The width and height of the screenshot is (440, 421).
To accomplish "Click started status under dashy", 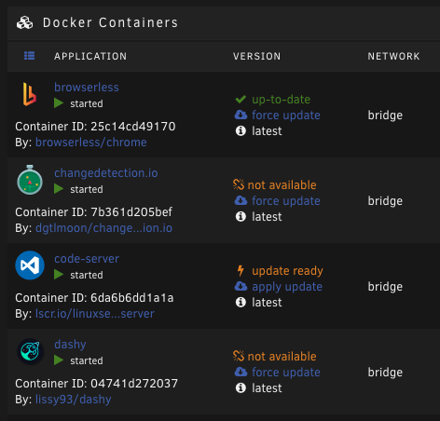I will [87, 360].
